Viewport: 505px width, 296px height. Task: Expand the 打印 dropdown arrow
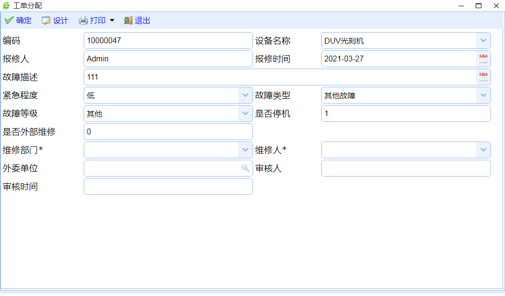click(112, 21)
